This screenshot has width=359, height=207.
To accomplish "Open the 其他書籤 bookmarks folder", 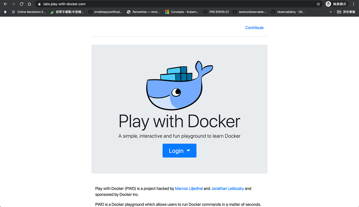I will click(x=346, y=12).
